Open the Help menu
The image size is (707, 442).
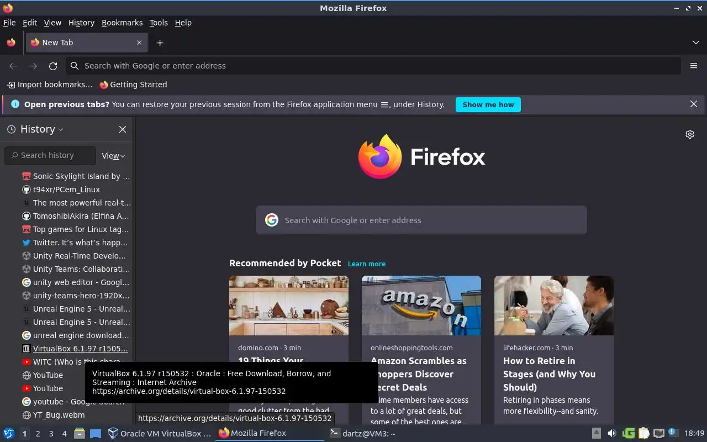183,23
